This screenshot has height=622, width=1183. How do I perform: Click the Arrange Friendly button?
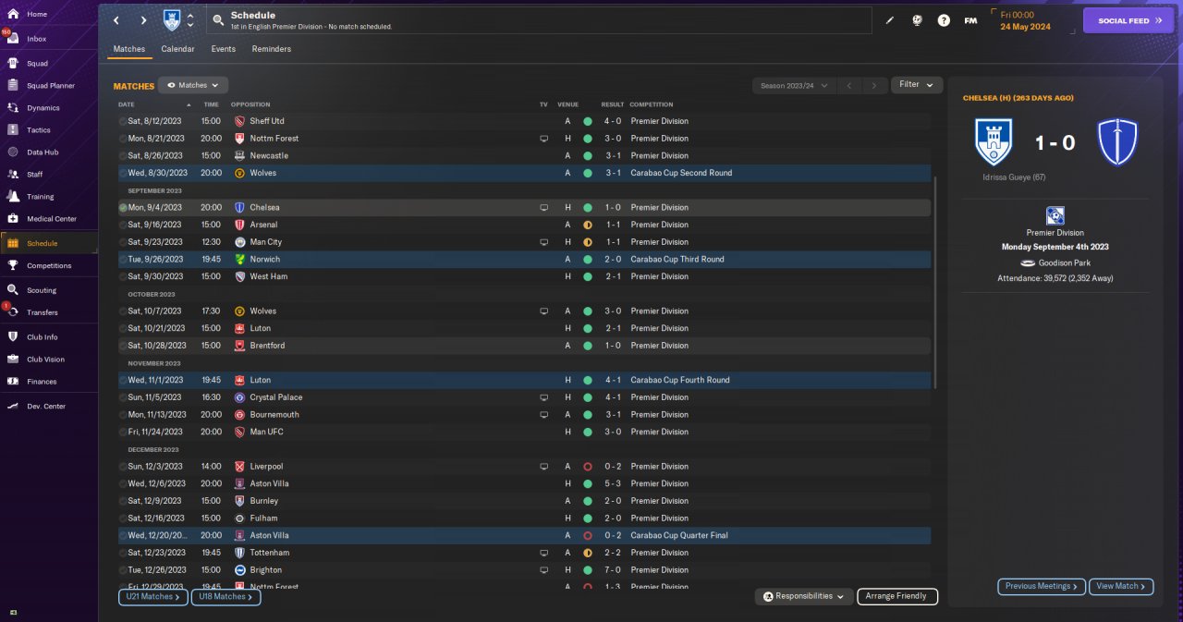pyautogui.click(x=897, y=596)
